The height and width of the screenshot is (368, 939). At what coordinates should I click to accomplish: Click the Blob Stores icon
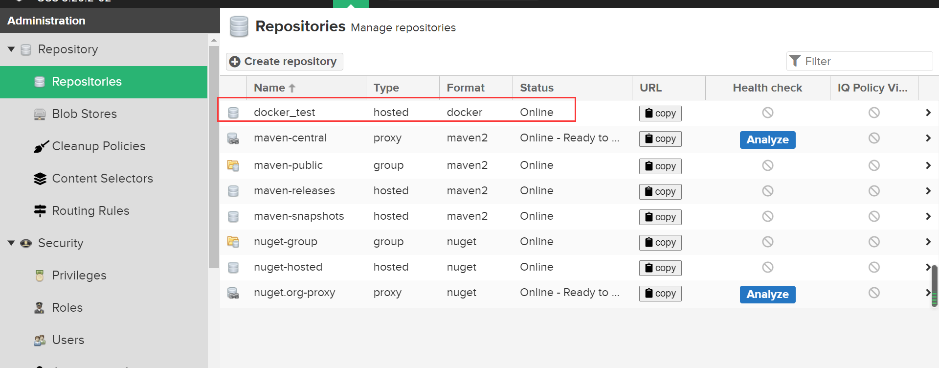(x=40, y=114)
